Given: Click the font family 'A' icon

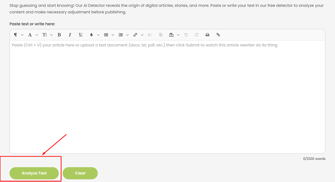Looking at the screenshot, I should point(30,35).
